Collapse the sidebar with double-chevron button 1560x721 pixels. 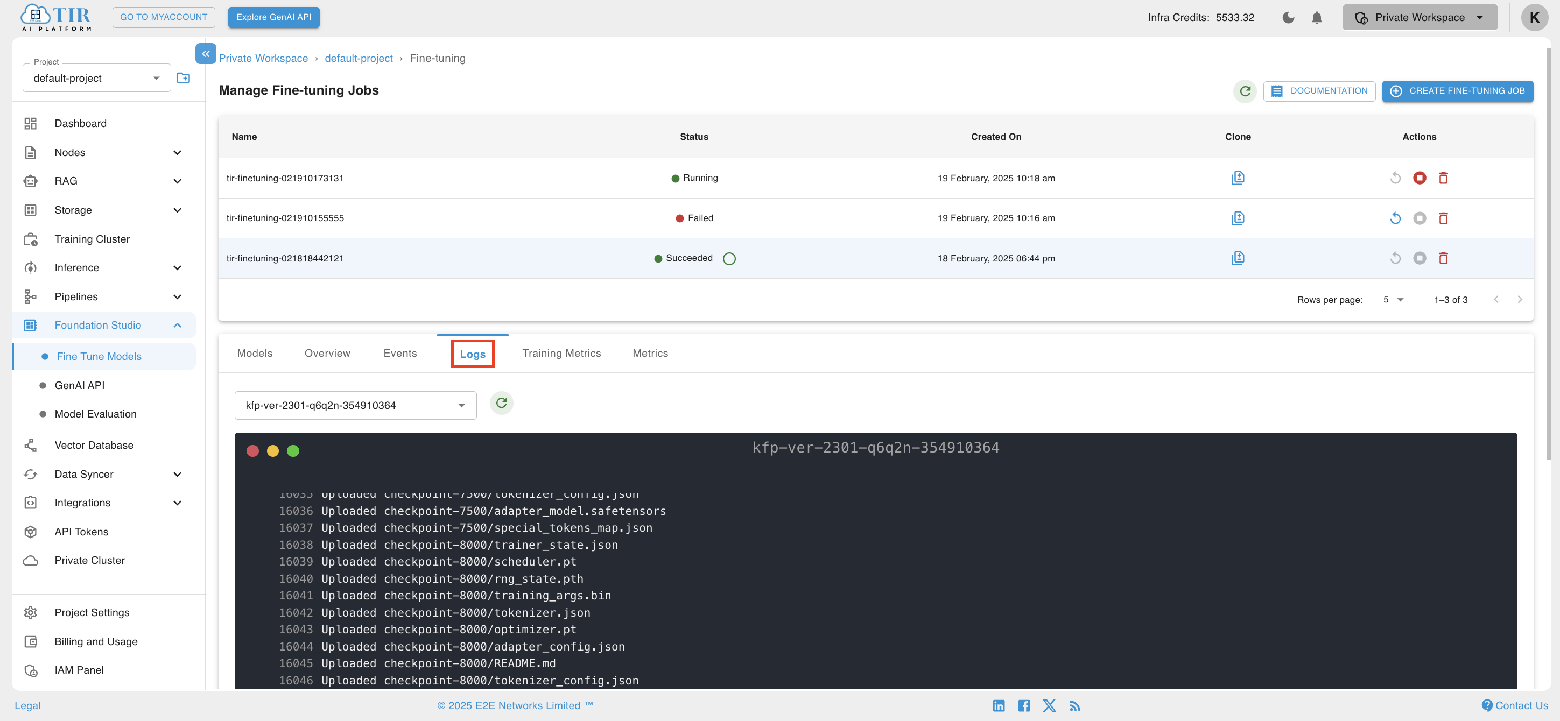point(206,53)
